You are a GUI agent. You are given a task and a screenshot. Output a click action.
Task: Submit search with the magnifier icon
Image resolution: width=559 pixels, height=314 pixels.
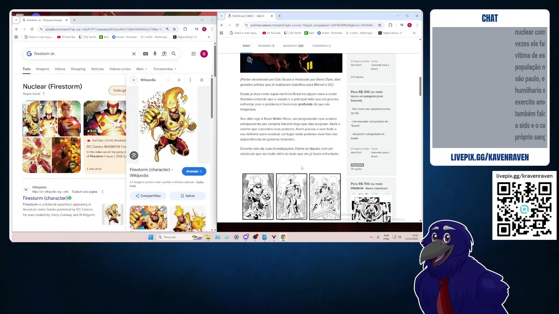[173, 54]
